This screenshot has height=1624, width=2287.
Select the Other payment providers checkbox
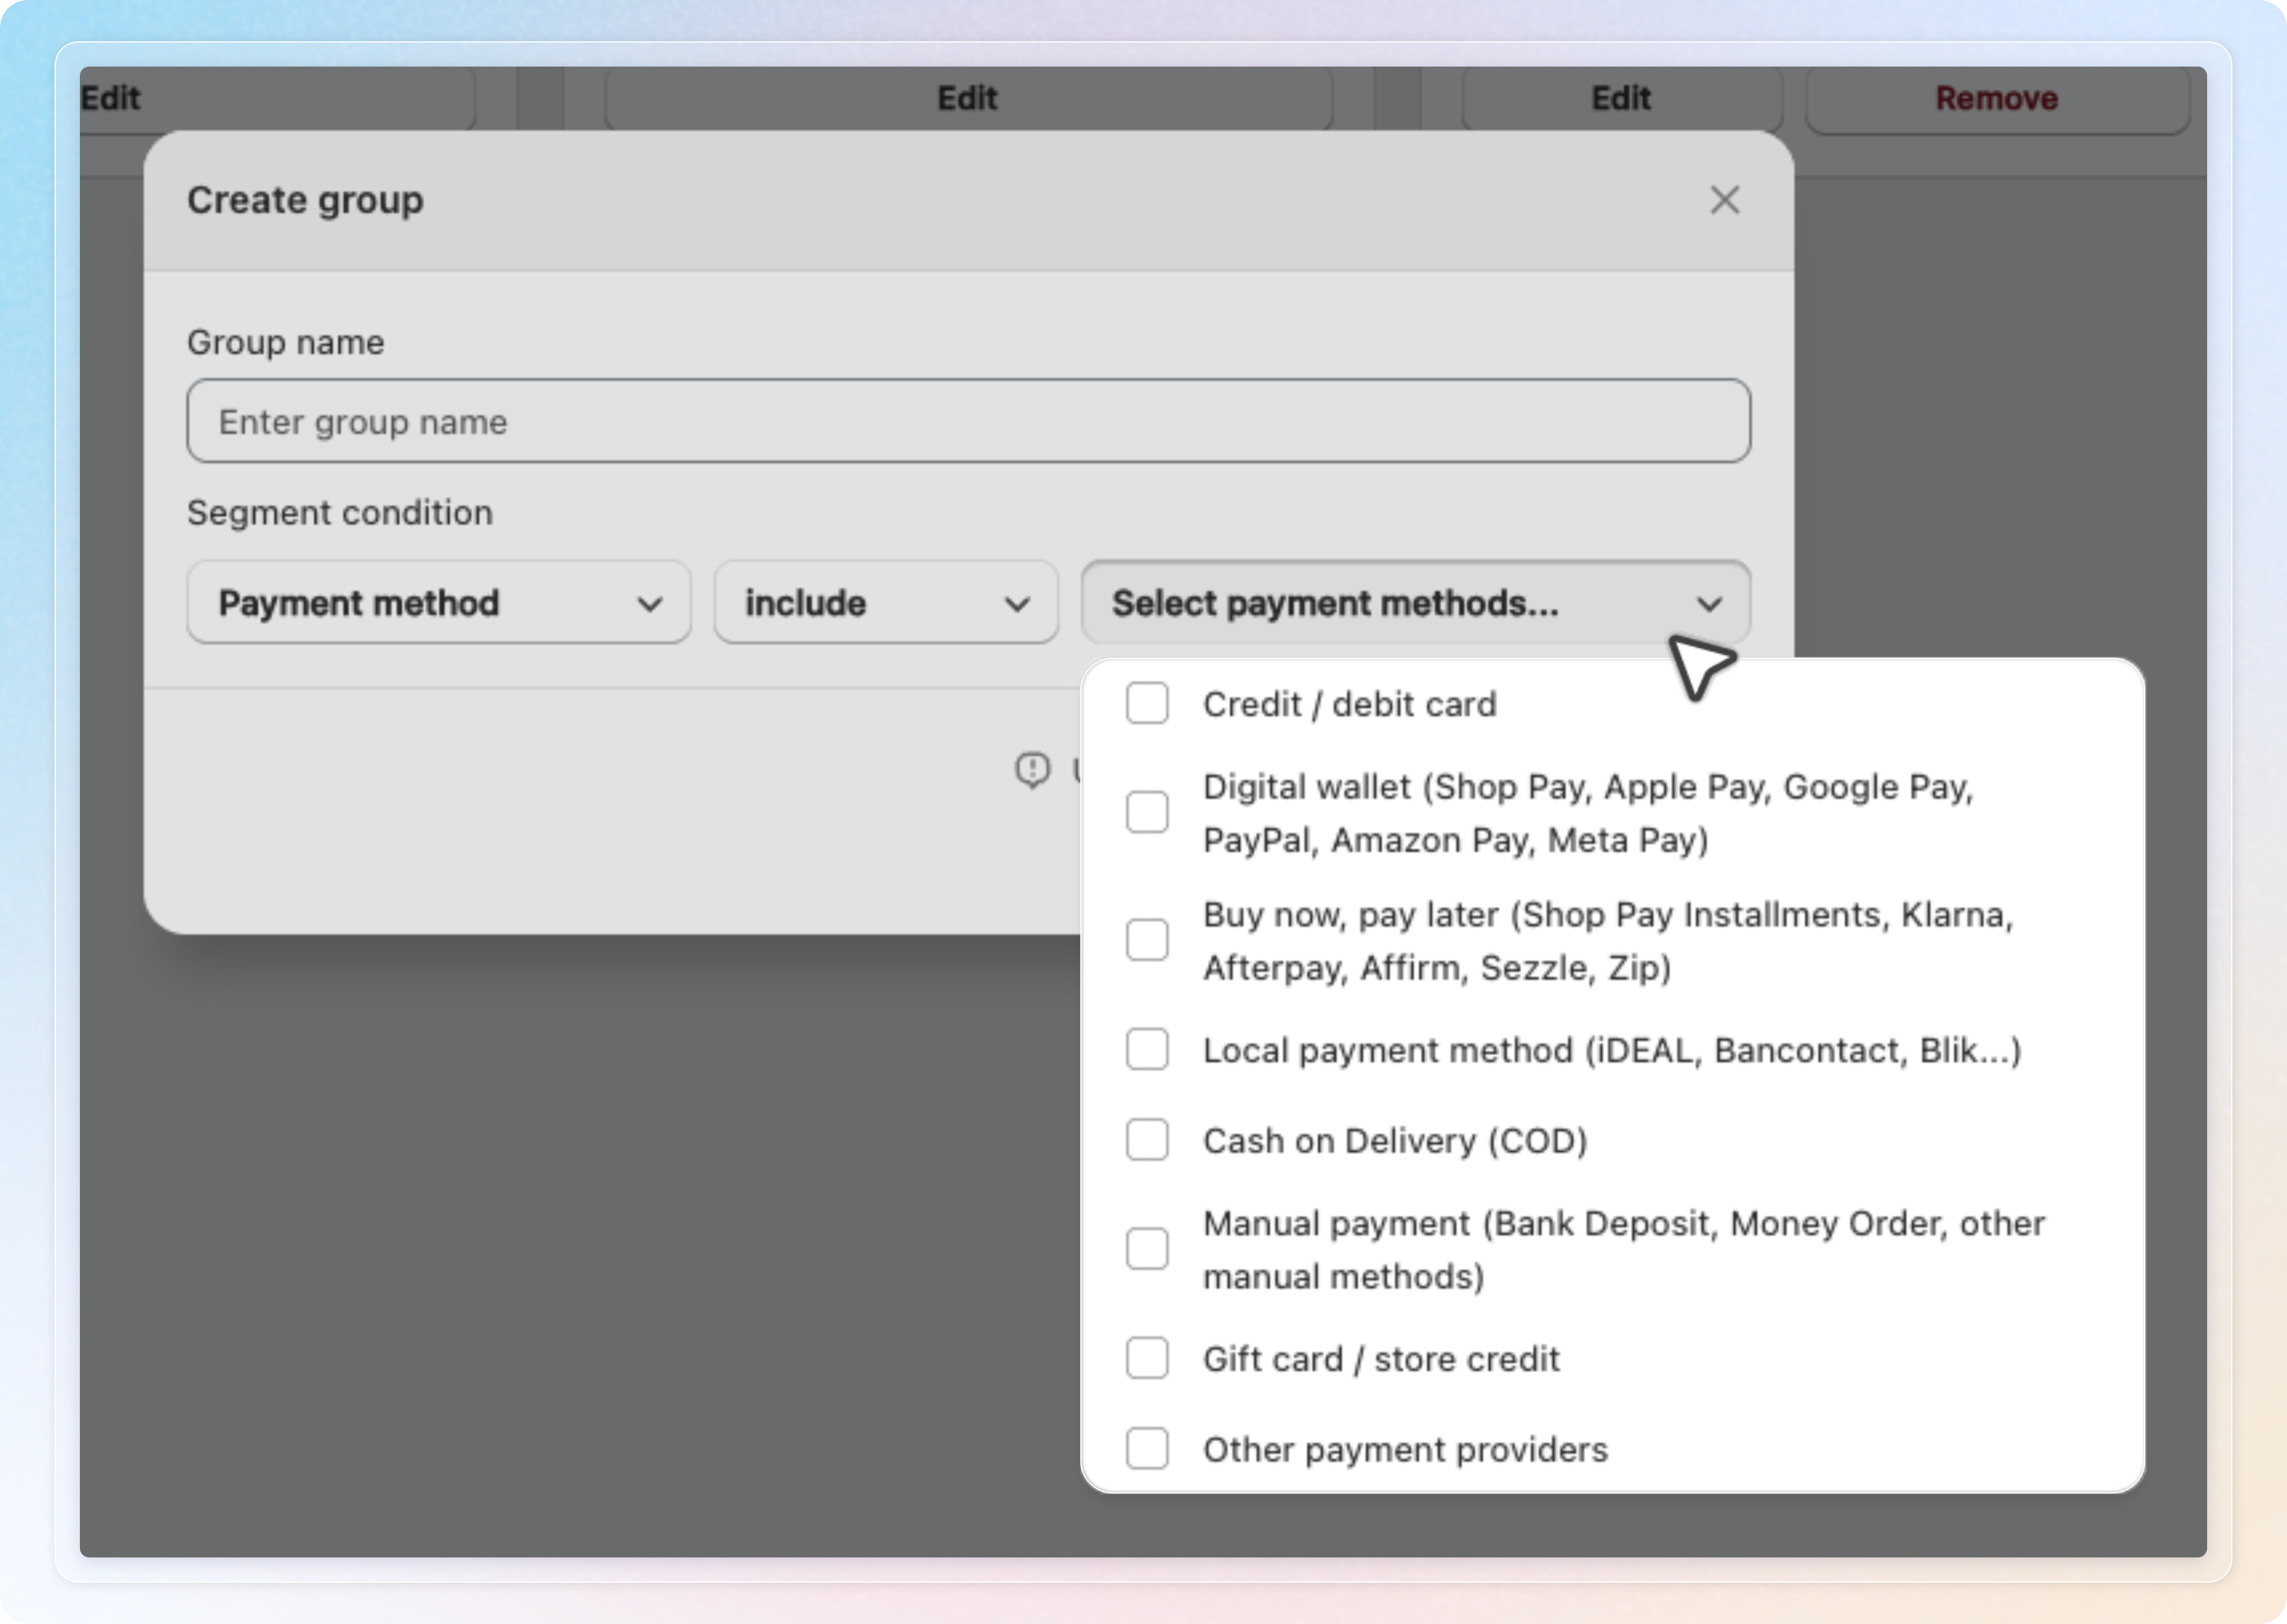tap(1146, 1448)
